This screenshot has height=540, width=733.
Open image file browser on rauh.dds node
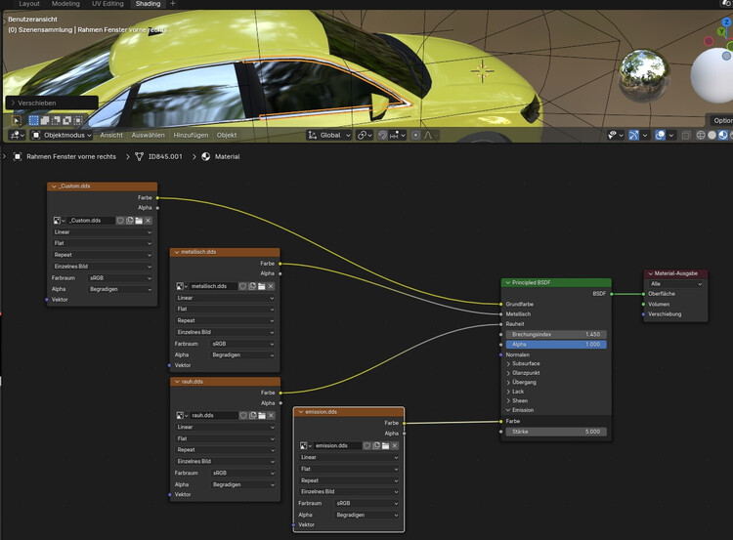(262, 415)
